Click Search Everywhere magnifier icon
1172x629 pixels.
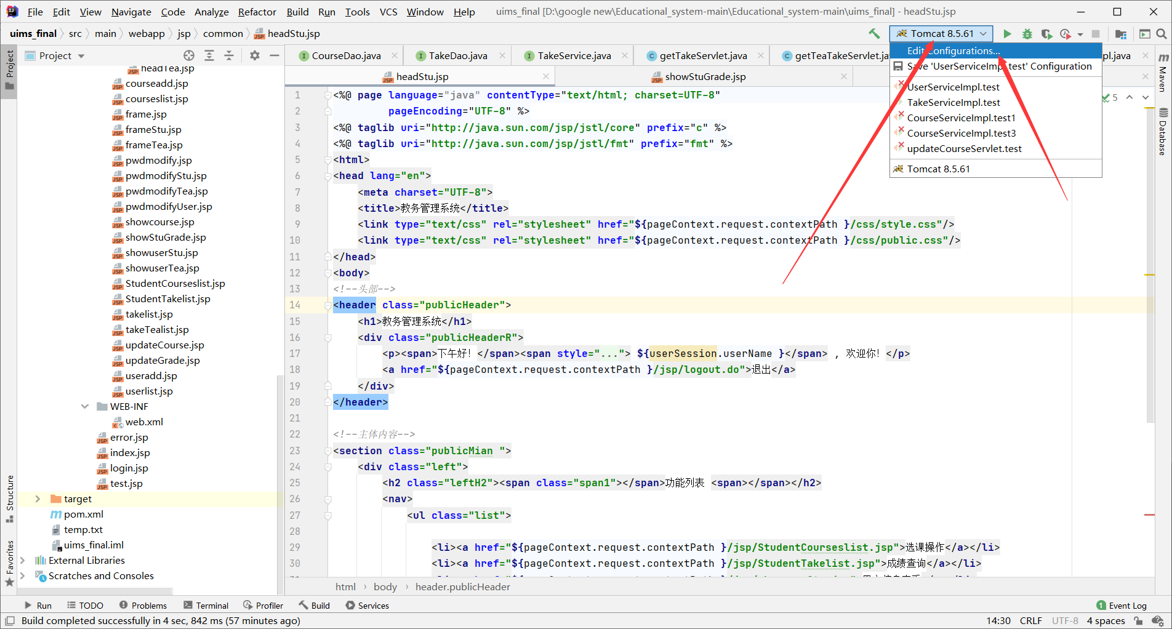coord(1161,34)
